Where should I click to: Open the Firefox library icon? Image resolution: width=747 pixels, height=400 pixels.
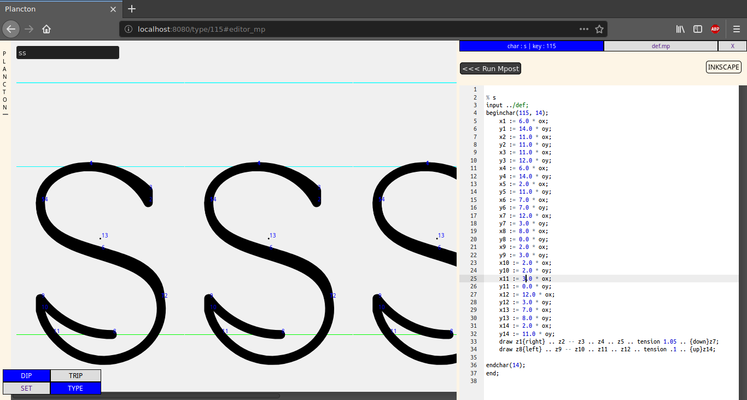click(680, 29)
